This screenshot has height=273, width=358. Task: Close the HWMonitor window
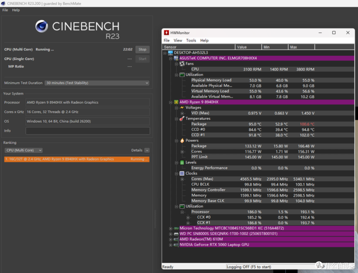tap(348, 33)
